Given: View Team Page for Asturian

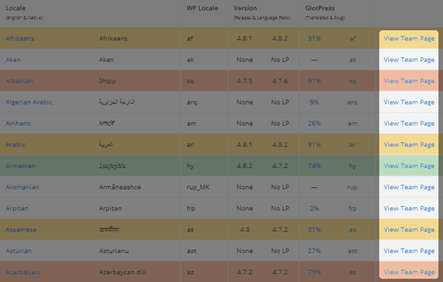Looking at the screenshot, I should point(409,251).
